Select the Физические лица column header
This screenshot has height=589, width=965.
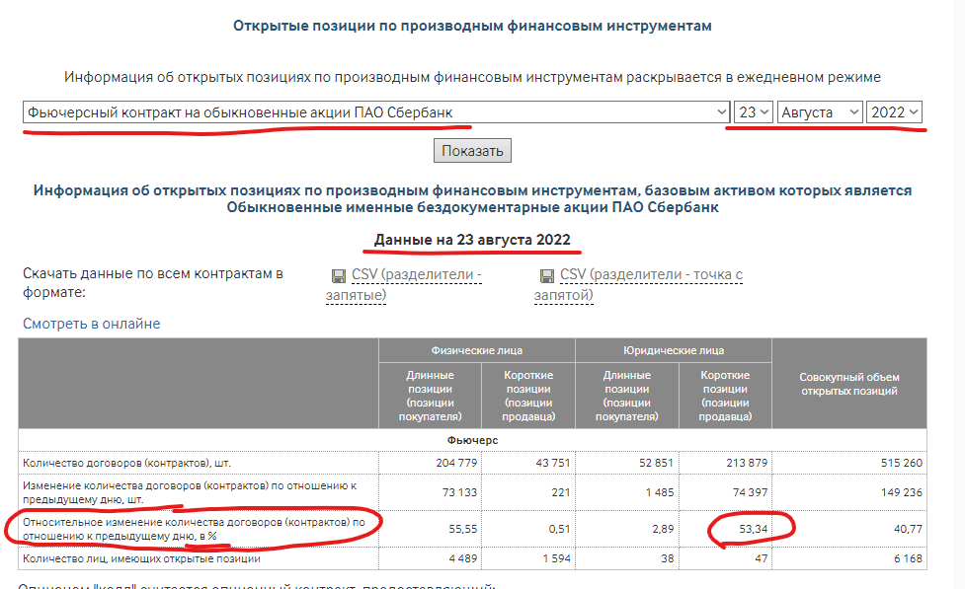click(477, 350)
